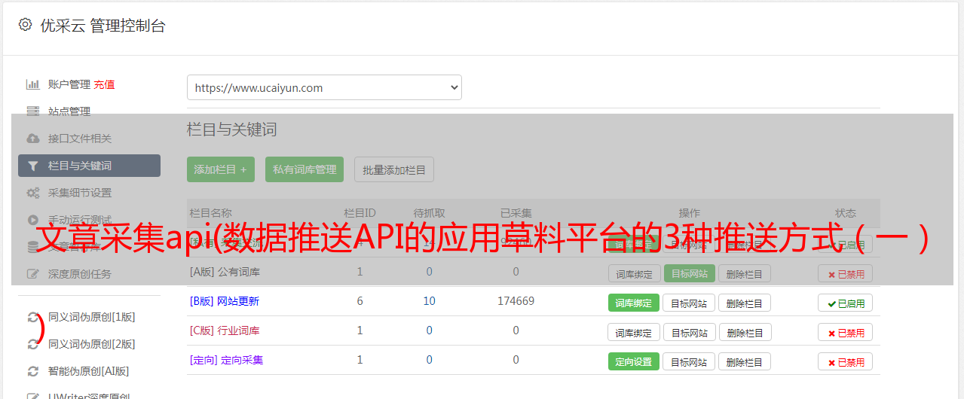Image resolution: width=964 pixels, height=399 pixels.
Task: Click the 充值 recharge link
Action: 104,84
